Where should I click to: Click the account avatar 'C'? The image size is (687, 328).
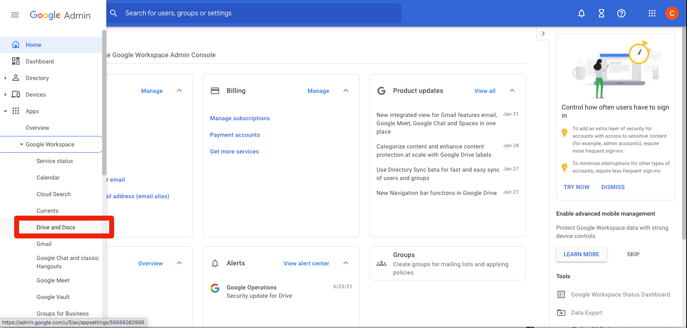pyautogui.click(x=672, y=13)
